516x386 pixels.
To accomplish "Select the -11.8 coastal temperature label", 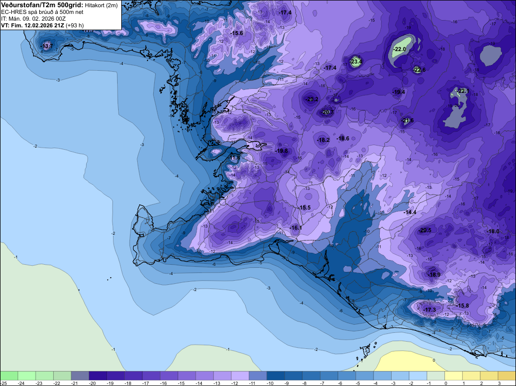I will (235, 158).
